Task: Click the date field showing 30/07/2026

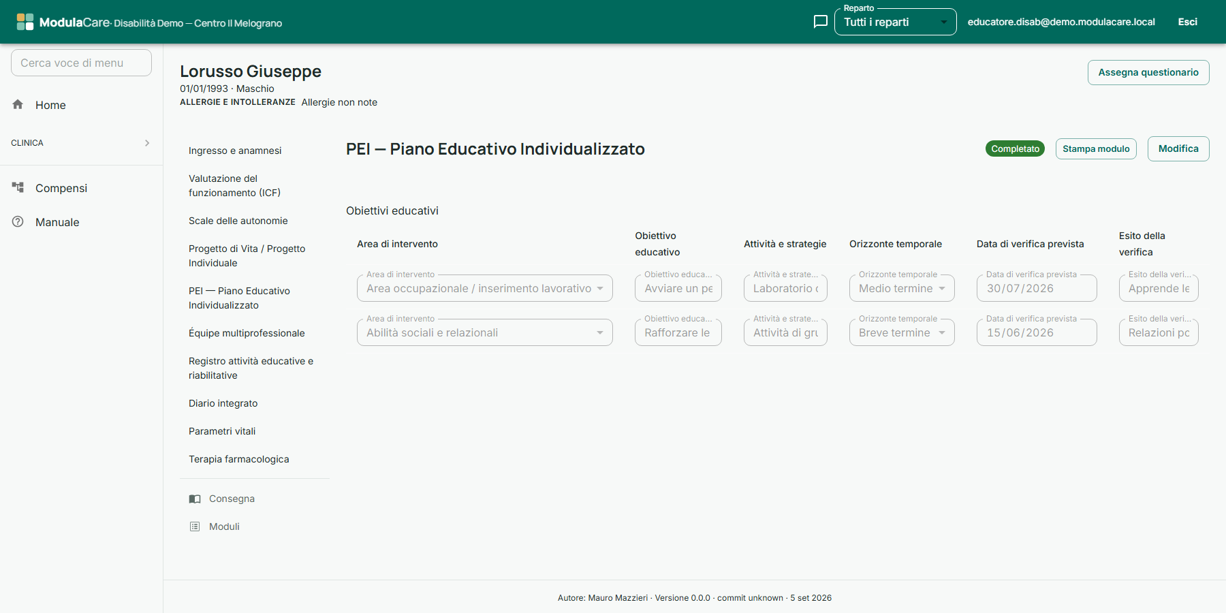Action: pos(1037,288)
